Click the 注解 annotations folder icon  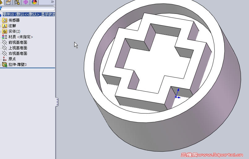(x=5, y=26)
